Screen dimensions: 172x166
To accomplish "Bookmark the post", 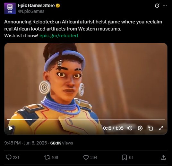I will (x=125, y=157).
